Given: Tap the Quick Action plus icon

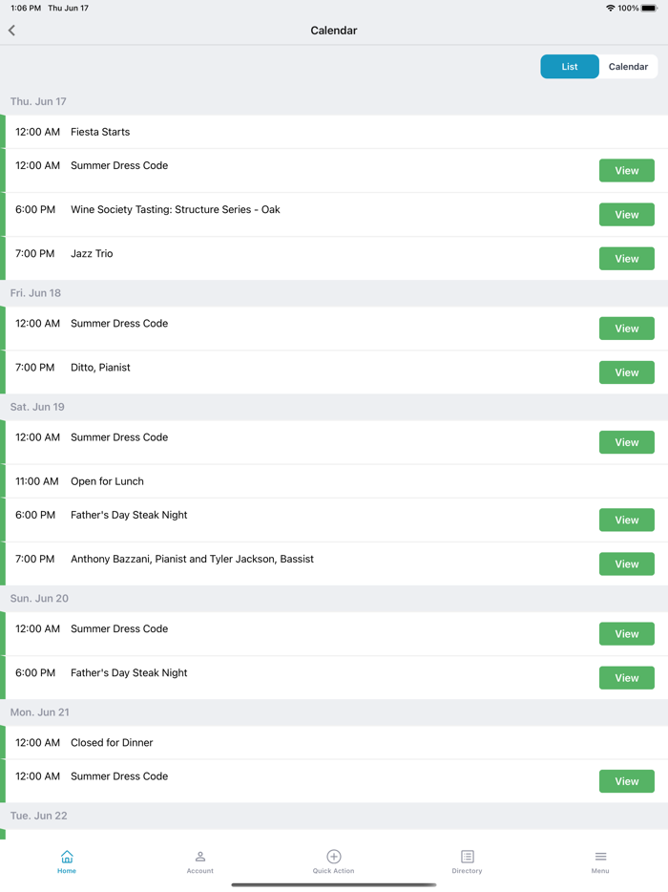Looking at the screenshot, I should pos(334,857).
